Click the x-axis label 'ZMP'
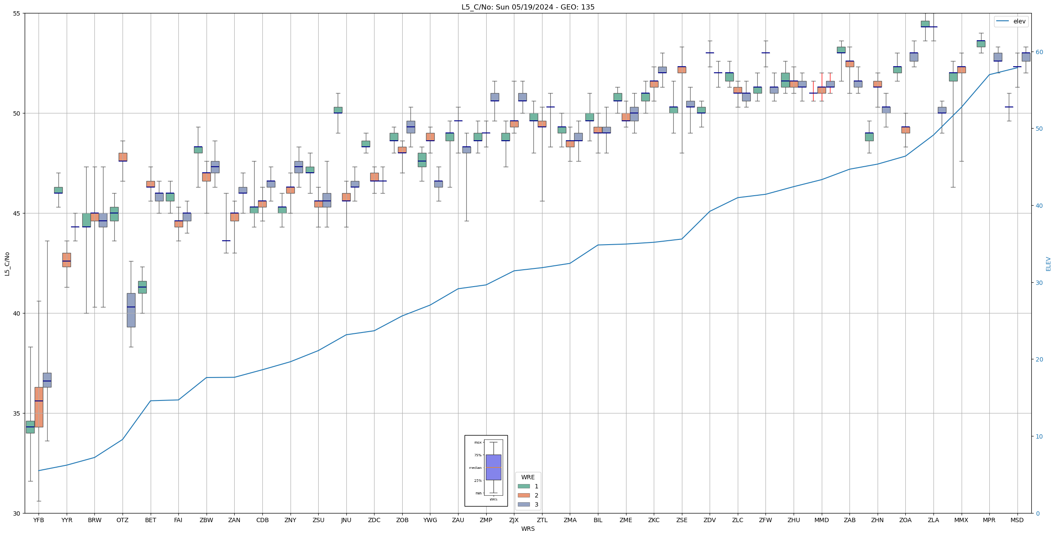 (x=486, y=520)
